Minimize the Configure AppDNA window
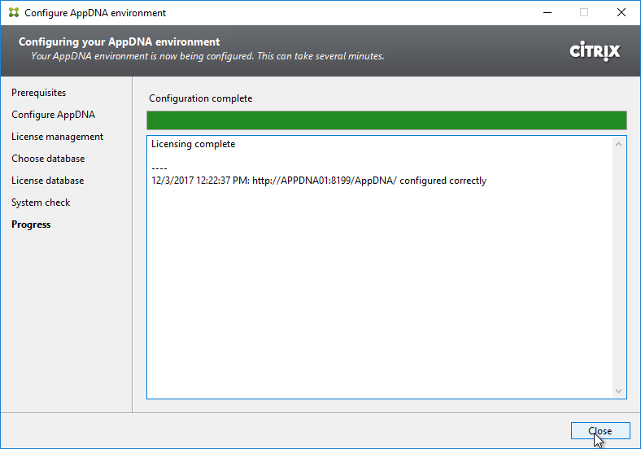Screen dimensions: 641x449 coord(547,13)
